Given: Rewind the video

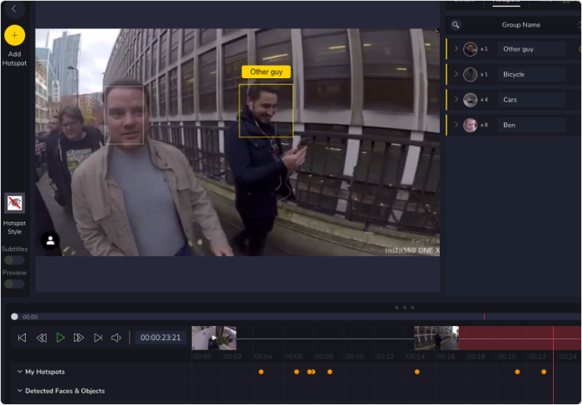Looking at the screenshot, I should [x=42, y=338].
